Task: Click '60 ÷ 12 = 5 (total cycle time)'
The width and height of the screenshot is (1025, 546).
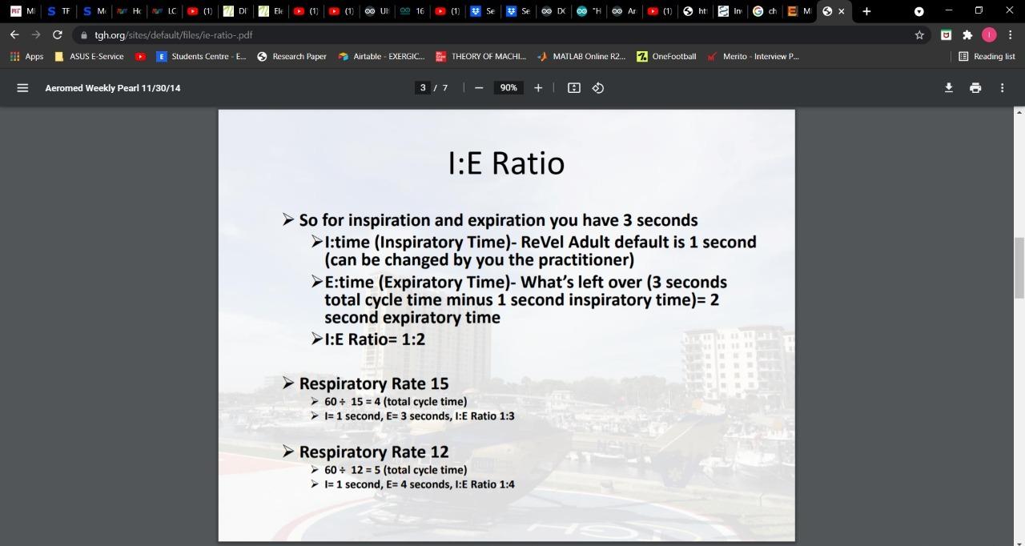Action: click(396, 470)
